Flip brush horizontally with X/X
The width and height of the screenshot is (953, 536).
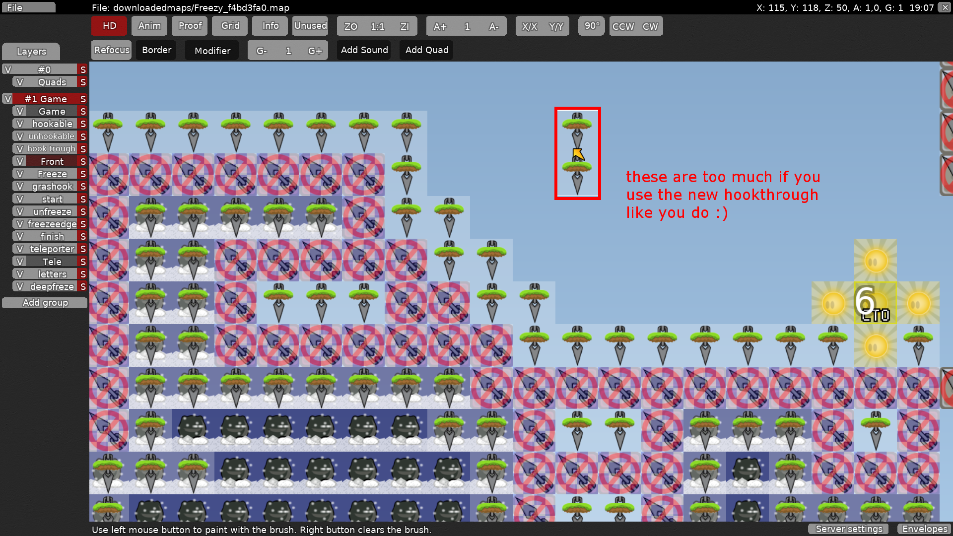pyautogui.click(x=529, y=26)
